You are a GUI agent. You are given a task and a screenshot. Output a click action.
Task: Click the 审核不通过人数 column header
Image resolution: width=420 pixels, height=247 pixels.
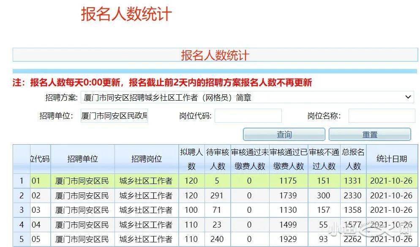324,159
